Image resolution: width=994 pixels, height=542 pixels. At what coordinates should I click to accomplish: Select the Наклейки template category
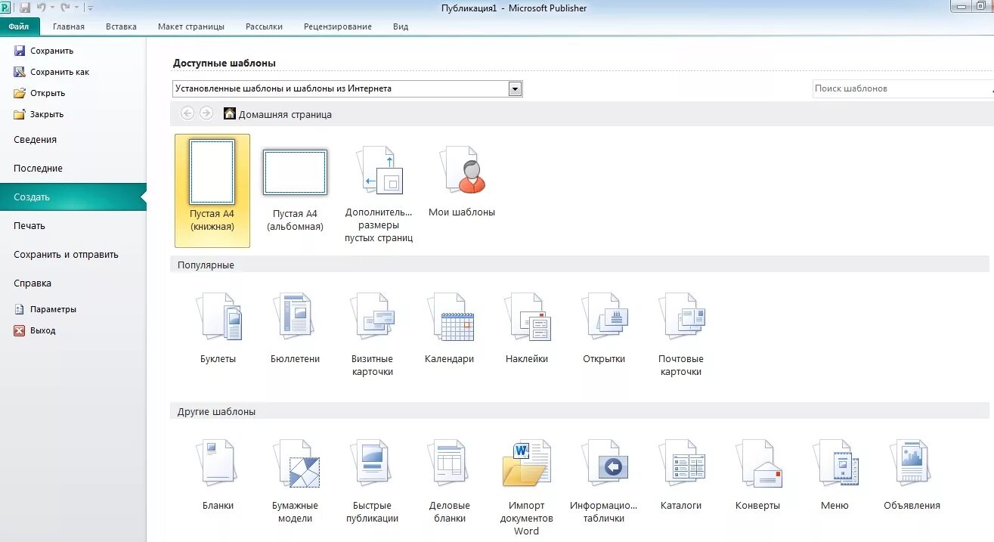click(527, 329)
